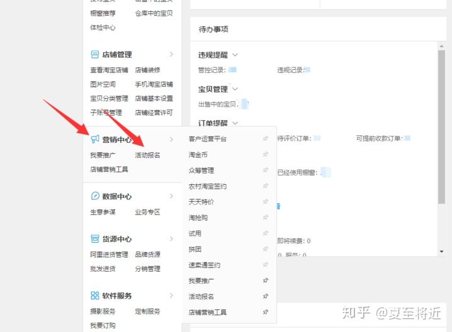Open 生意参谋 link
Image resolution: width=452 pixels, height=332 pixels.
click(x=103, y=212)
